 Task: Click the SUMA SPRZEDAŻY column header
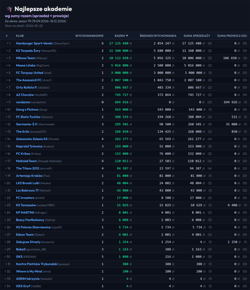coord(197,36)
